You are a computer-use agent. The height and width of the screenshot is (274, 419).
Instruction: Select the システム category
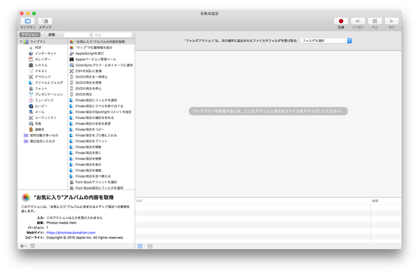point(38,65)
